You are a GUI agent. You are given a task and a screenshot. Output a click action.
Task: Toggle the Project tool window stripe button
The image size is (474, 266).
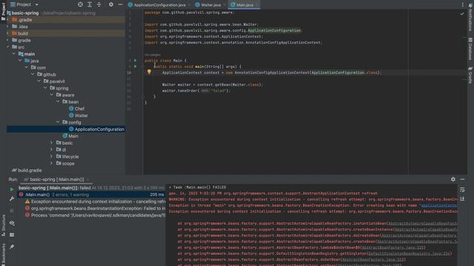(x=3, y=11)
